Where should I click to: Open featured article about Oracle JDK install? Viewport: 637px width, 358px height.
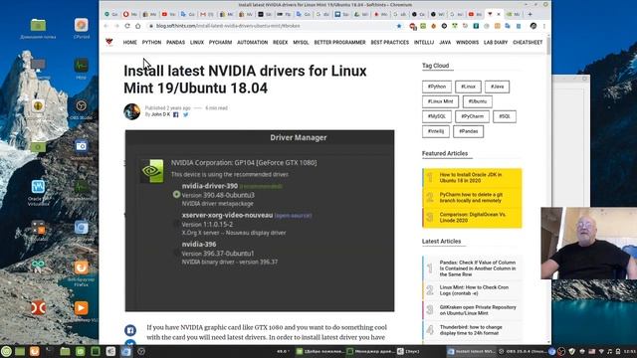[x=472, y=178]
